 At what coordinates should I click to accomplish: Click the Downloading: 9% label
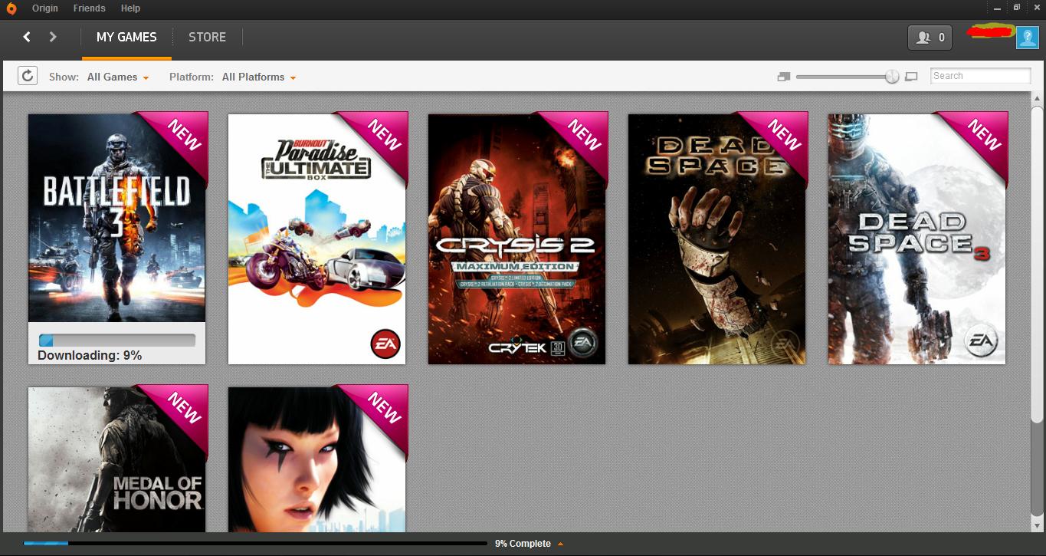pos(90,355)
